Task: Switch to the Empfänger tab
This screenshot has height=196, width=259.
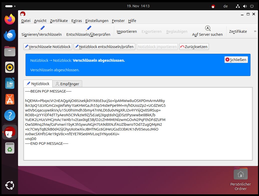Action: [67, 84]
